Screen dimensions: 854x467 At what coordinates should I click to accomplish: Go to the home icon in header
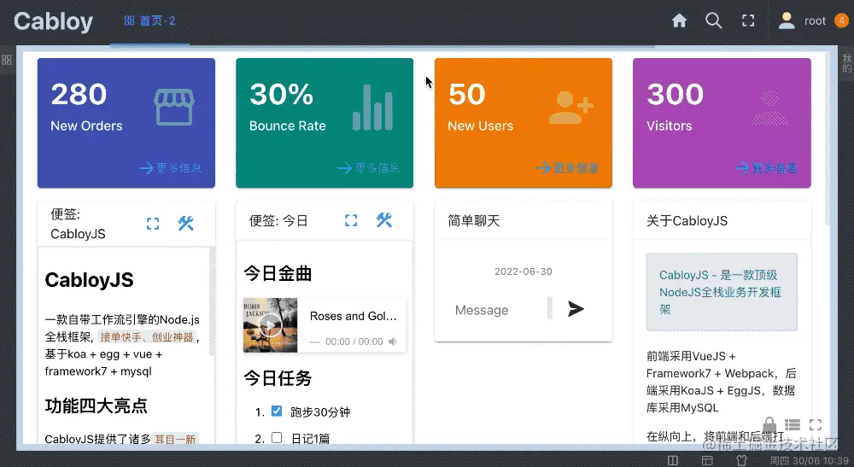tap(679, 20)
